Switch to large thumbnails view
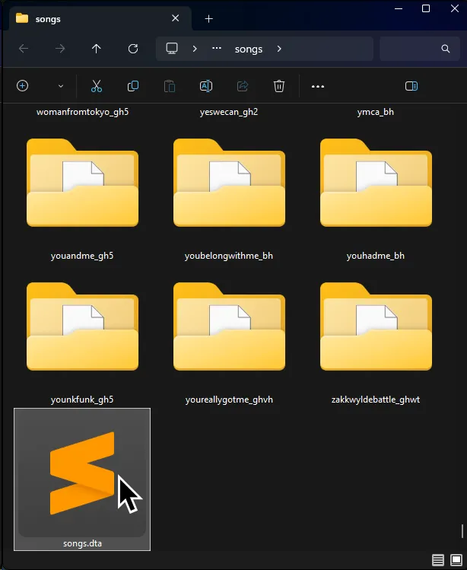Screen dimensions: 467x570 pyautogui.click(x=456, y=560)
